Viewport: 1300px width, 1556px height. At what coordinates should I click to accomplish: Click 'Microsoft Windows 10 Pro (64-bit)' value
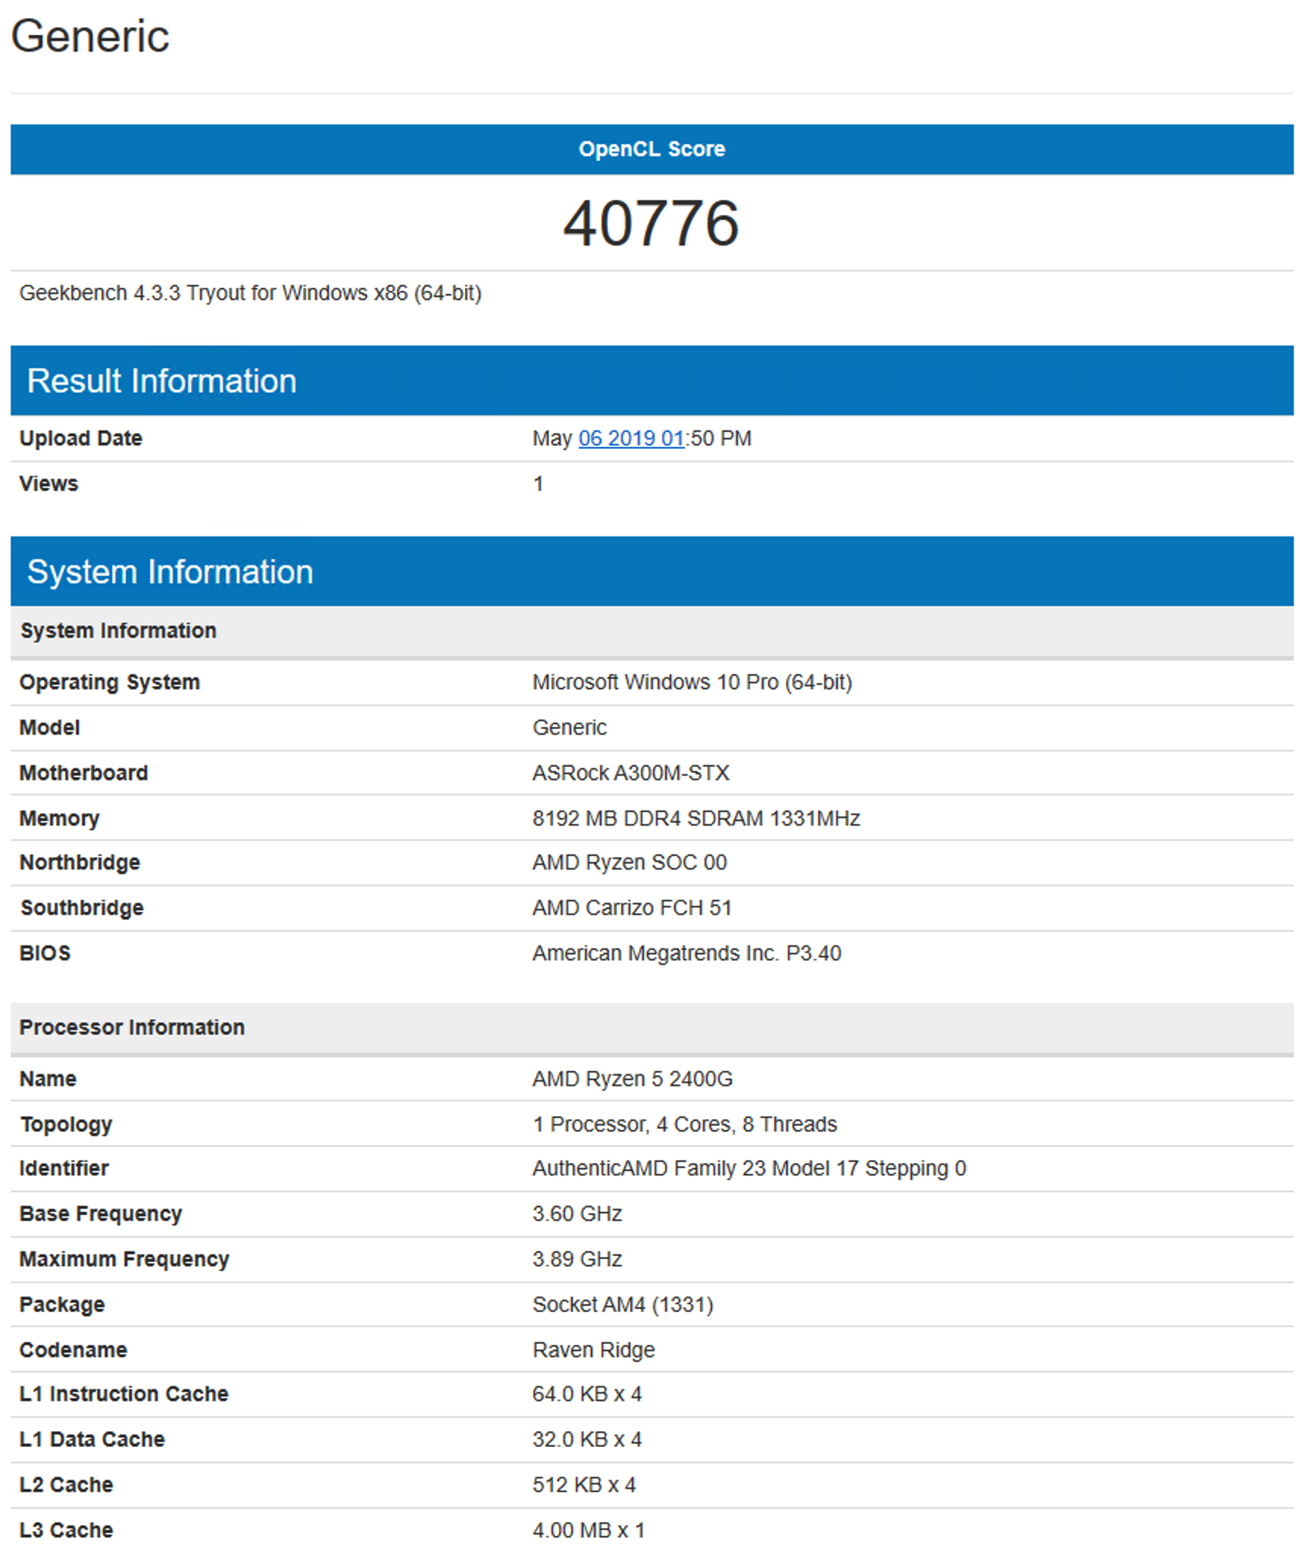click(x=692, y=683)
